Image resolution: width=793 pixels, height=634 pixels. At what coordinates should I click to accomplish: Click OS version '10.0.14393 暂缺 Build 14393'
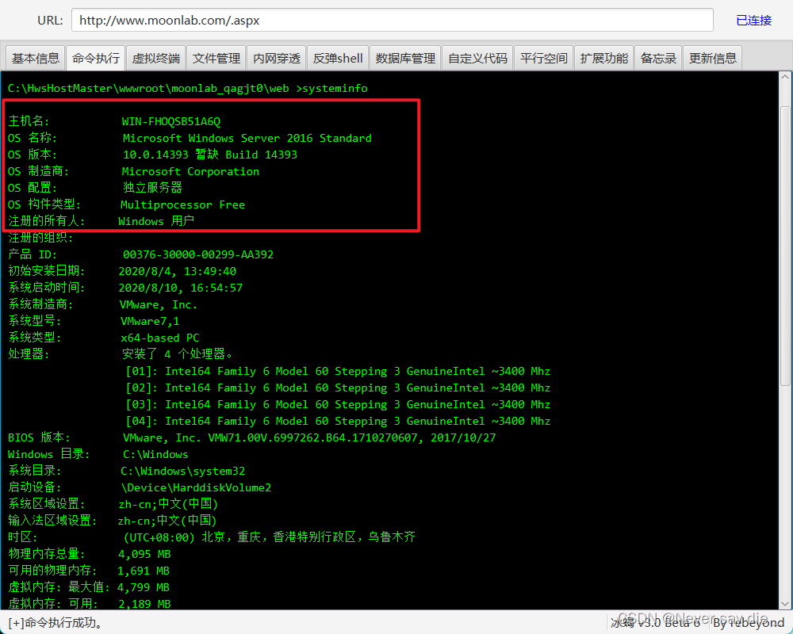pos(210,155)
